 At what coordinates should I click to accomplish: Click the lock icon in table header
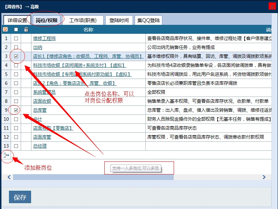26,30
